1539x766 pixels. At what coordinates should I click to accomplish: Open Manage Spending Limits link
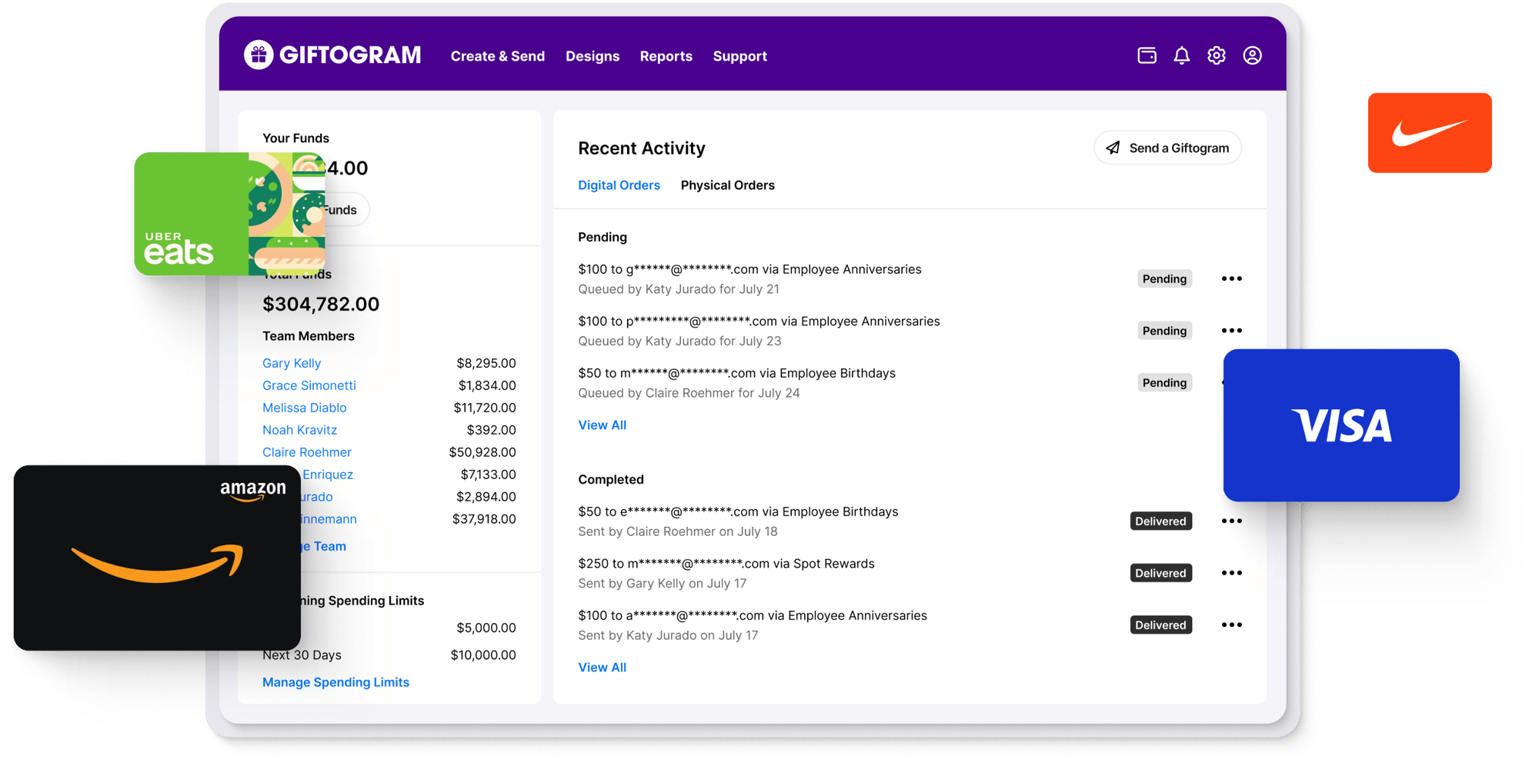(336, 682)
